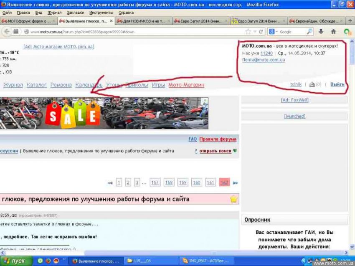Click the Ad: FoxWell link
This screenshot has height=266, width=355.
[x=294, y=100]
